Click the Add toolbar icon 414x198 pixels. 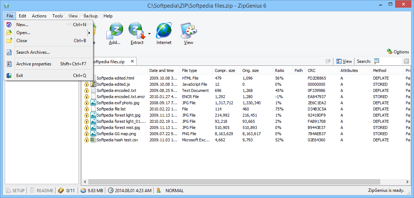(x=115, y=31)
